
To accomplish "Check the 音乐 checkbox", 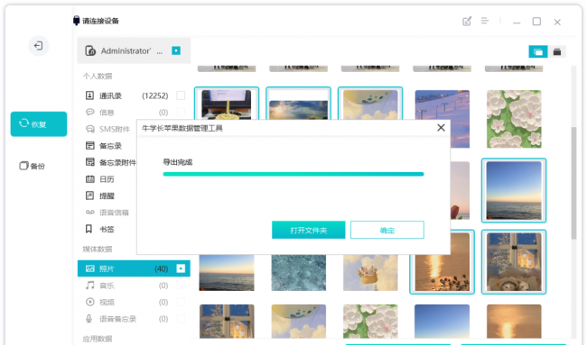I will [x=181, y=286].
